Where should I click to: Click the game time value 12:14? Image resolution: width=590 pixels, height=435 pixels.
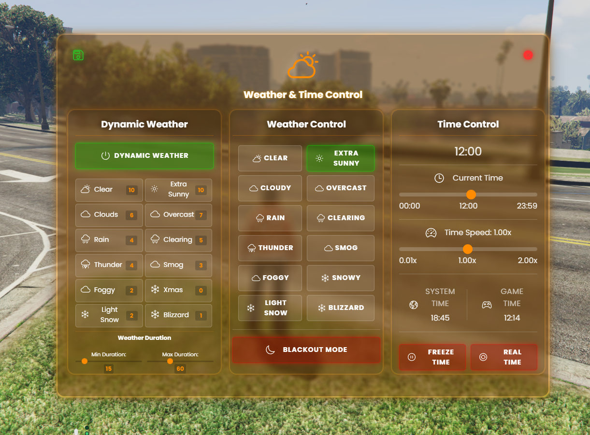pyautogui.click(x=512, y=318)
